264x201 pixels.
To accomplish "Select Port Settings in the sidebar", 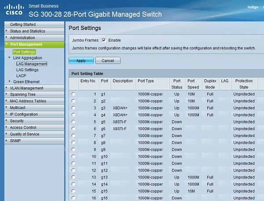I will point(24,52).
